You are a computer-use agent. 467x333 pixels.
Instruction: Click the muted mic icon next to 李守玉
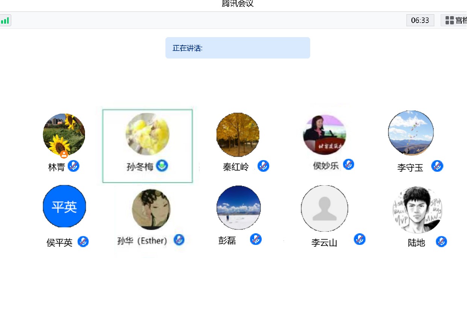click(x=437, y=166)
